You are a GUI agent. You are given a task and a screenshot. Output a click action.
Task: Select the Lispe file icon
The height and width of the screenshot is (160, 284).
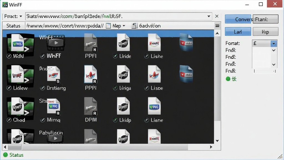(154, 74)
